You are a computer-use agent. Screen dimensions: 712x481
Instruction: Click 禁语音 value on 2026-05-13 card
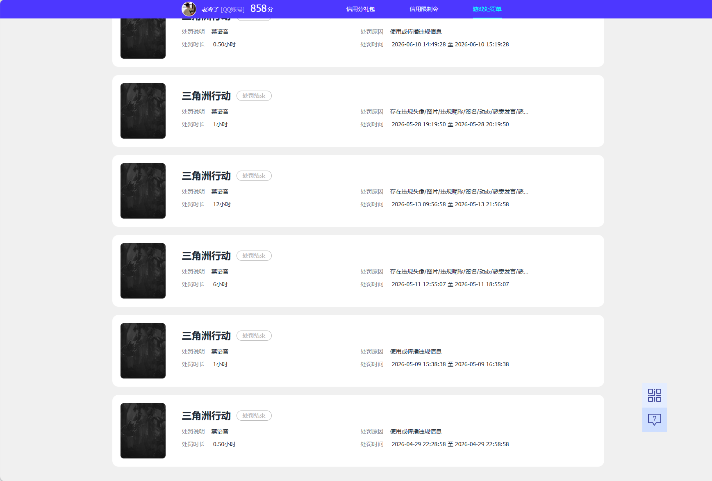click(x=220, y=191)
